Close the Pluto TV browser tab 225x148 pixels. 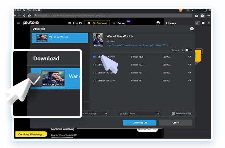pyautogui.click(x=39, y=10)
